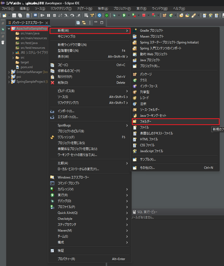Image resolution: width=224 pixels, height=266 pixels.
Task: Click the green power toolbar icon
Action: pyautogui.click(x=107, y=15)
